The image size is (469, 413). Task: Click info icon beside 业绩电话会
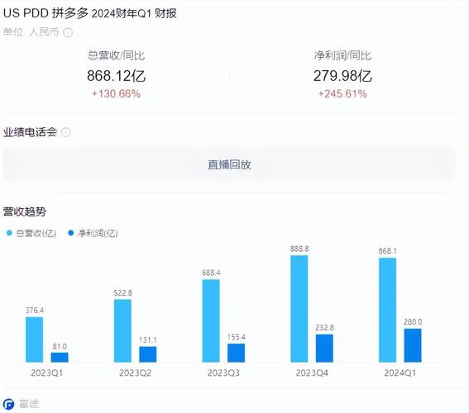pyautogui.click(x=66, y=132)
